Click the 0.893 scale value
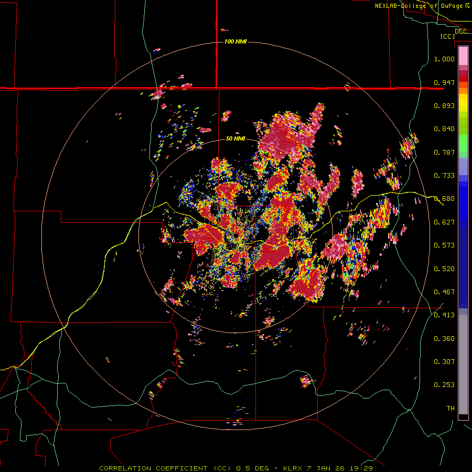Viewport: 472px width, 472px height. pyautogui.click(x=444, y=105)
